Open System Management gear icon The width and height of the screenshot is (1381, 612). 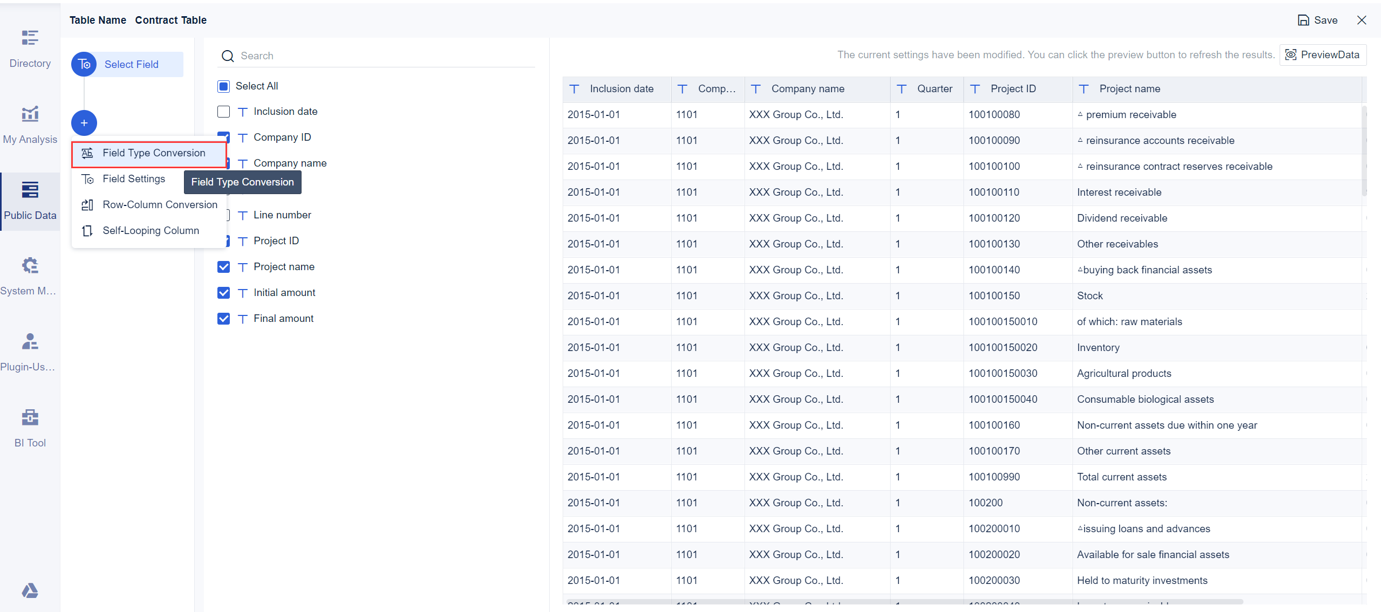click(x=30, y=265)
